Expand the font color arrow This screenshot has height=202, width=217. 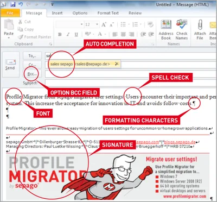tap(105, 34)
